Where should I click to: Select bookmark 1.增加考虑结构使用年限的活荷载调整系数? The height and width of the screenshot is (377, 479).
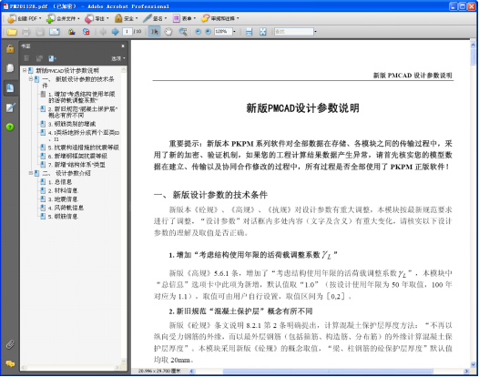coord(82,97)
